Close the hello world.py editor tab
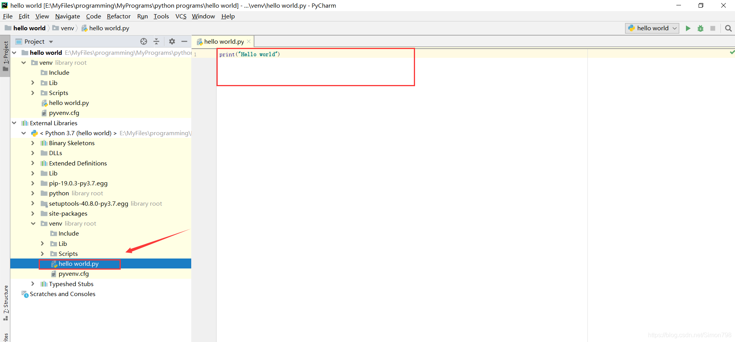Viewport: 735px width, 342px height. click(x=249, y=41)
